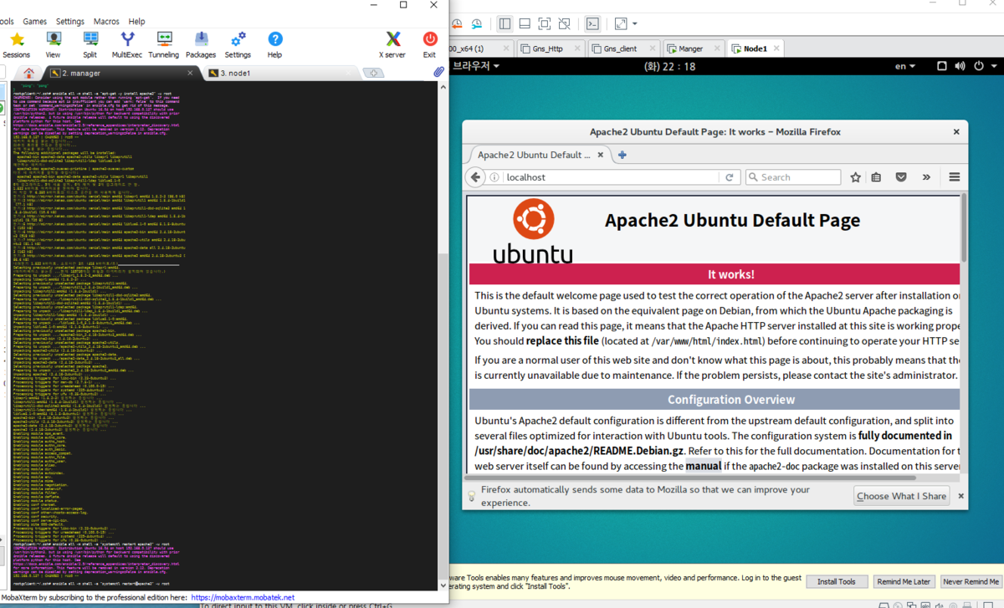Go to the MobaXterm home tab
Viewport: 1004px width, 608px height.
point(29,73)
